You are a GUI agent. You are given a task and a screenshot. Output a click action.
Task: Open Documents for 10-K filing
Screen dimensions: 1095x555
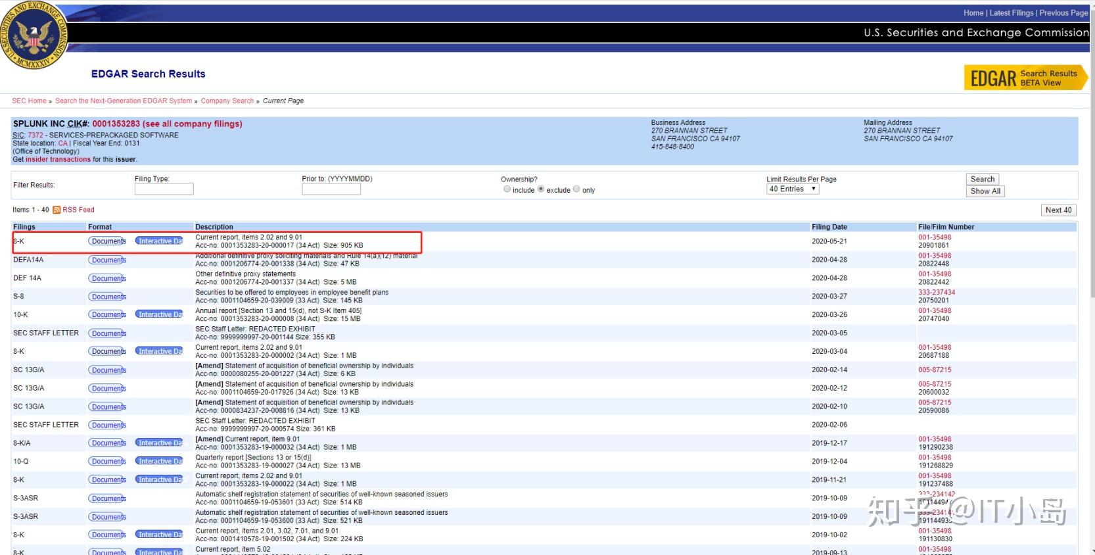[108, 314]
